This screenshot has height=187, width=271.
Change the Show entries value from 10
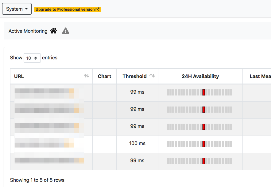click(32, 58)
